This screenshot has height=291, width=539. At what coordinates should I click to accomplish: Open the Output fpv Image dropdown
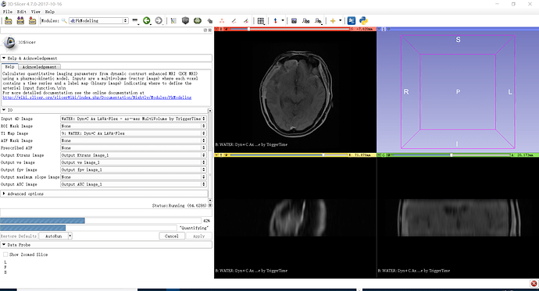[x=133, y=170]
